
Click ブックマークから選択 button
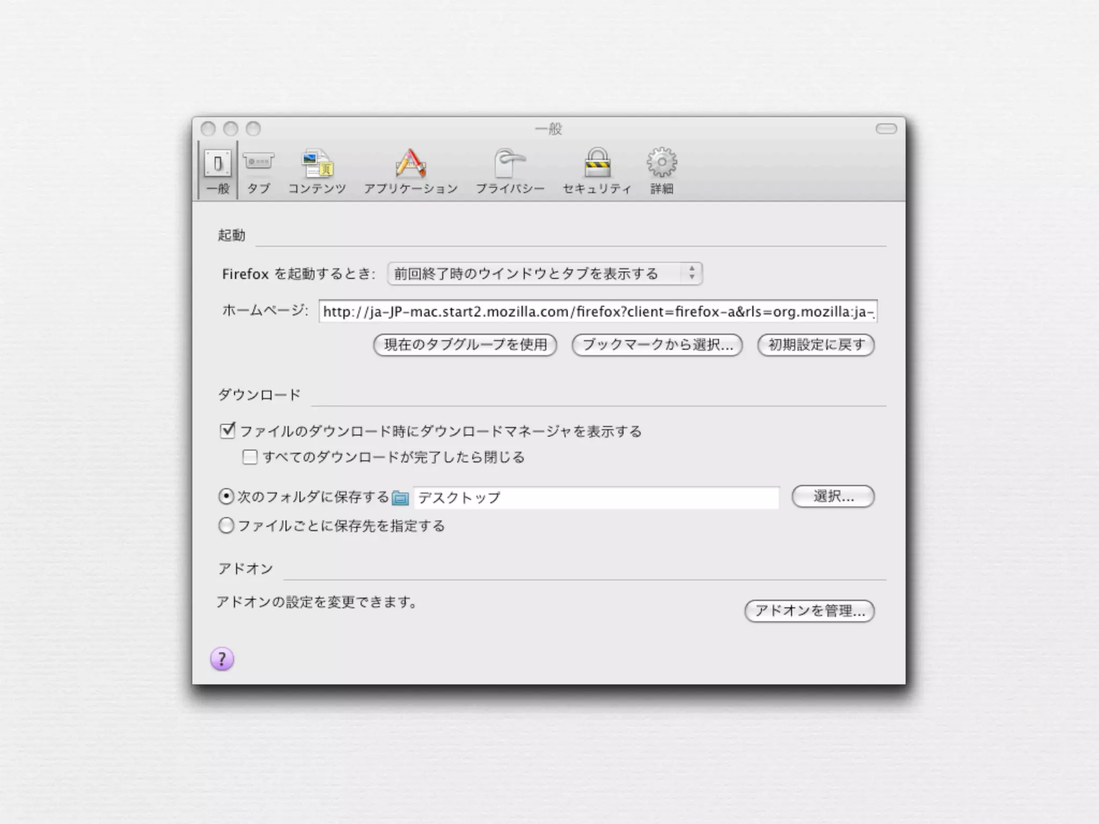pos(657,345)
